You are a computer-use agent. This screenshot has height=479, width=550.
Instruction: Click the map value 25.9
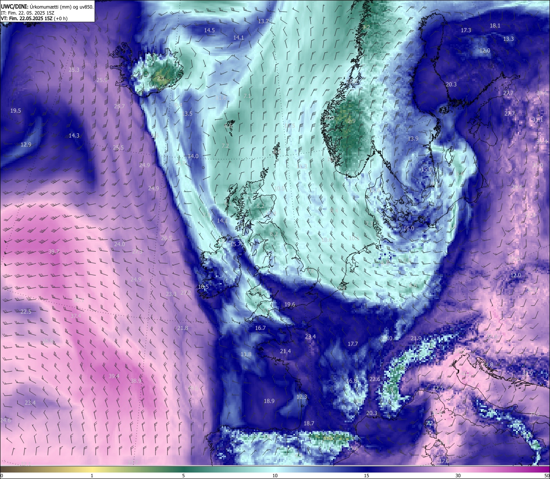pyautogui.click(x=102, y=80)
